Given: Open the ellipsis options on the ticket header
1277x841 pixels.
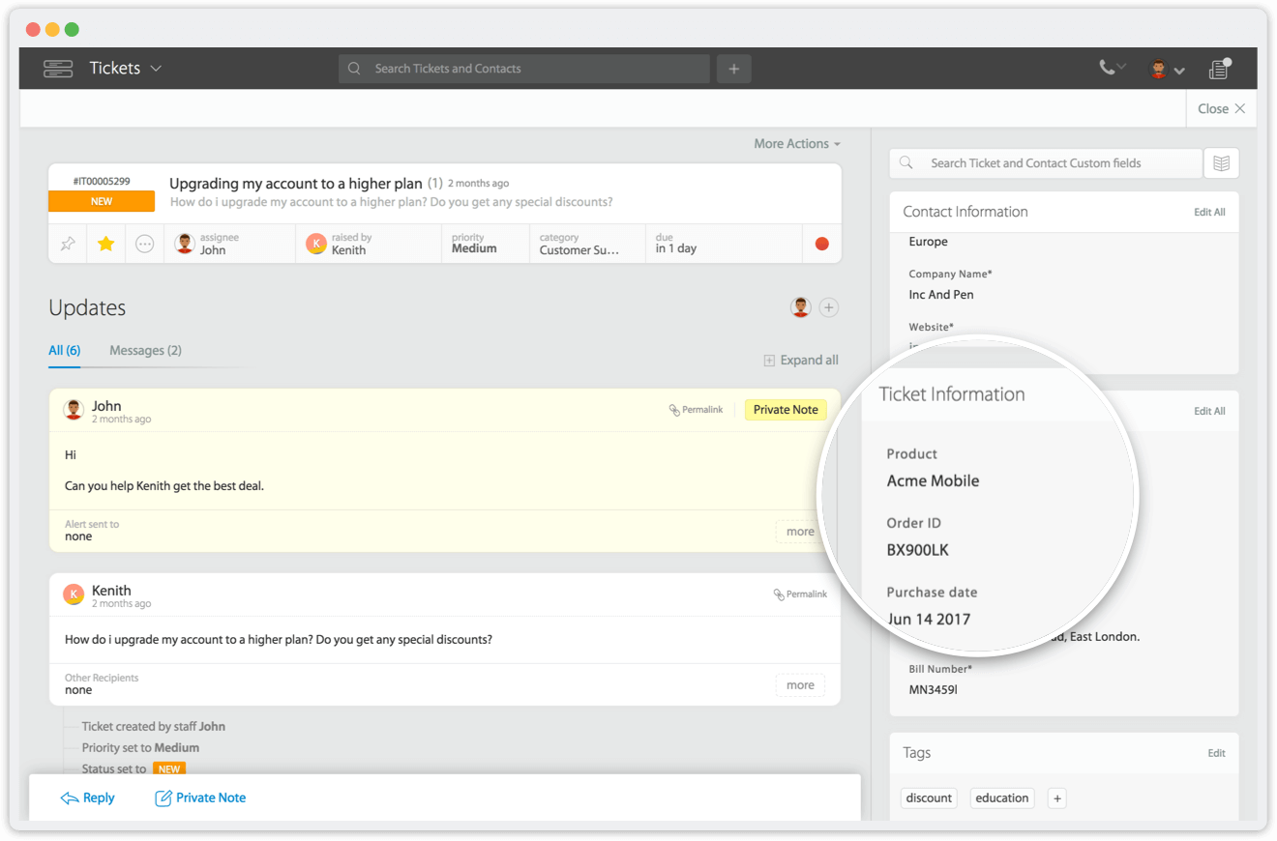Looking at the screenshot, I should [x=144, y=244].
